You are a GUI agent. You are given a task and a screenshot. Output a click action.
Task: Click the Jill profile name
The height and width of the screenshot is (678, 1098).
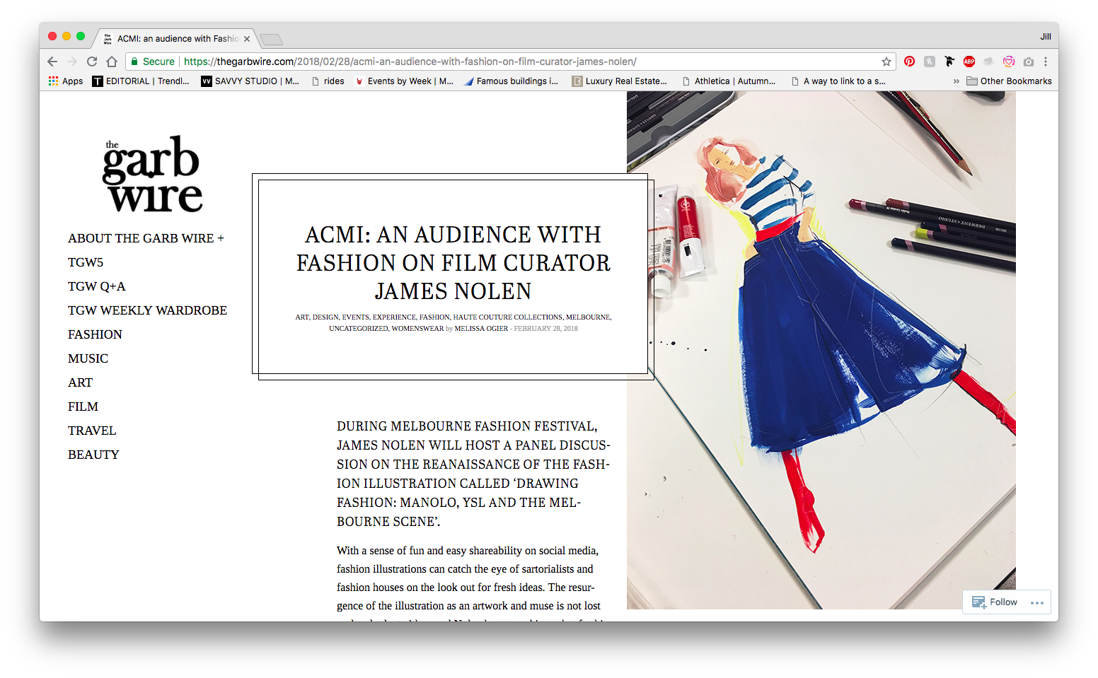(1046, 37)
